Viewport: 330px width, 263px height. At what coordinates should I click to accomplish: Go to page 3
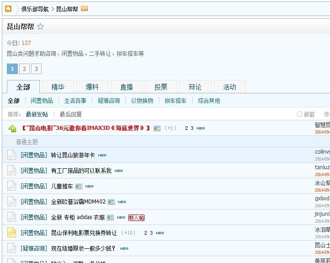(36, 69)
